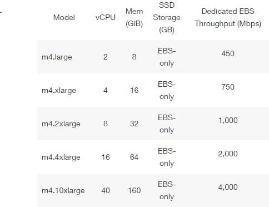
Task: Select the m4.xlarge model cell
Action: coord(59,90)
